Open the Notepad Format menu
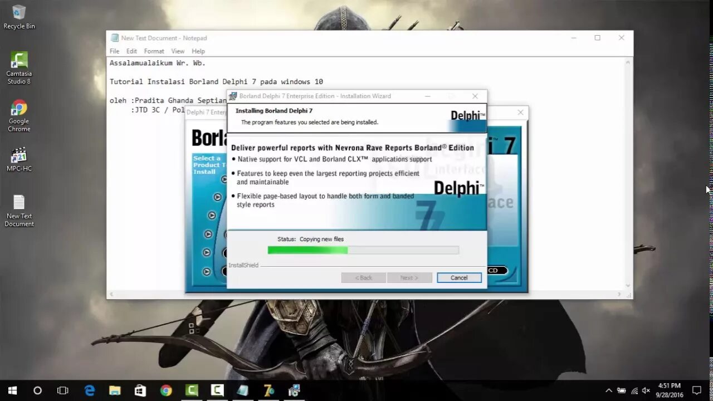Screen dimensions: 713x401 point(154,51)
